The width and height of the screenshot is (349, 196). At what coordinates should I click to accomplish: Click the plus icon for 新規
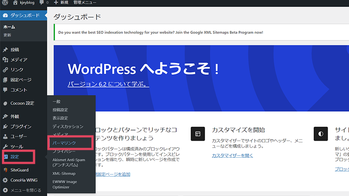pos(56,3)
